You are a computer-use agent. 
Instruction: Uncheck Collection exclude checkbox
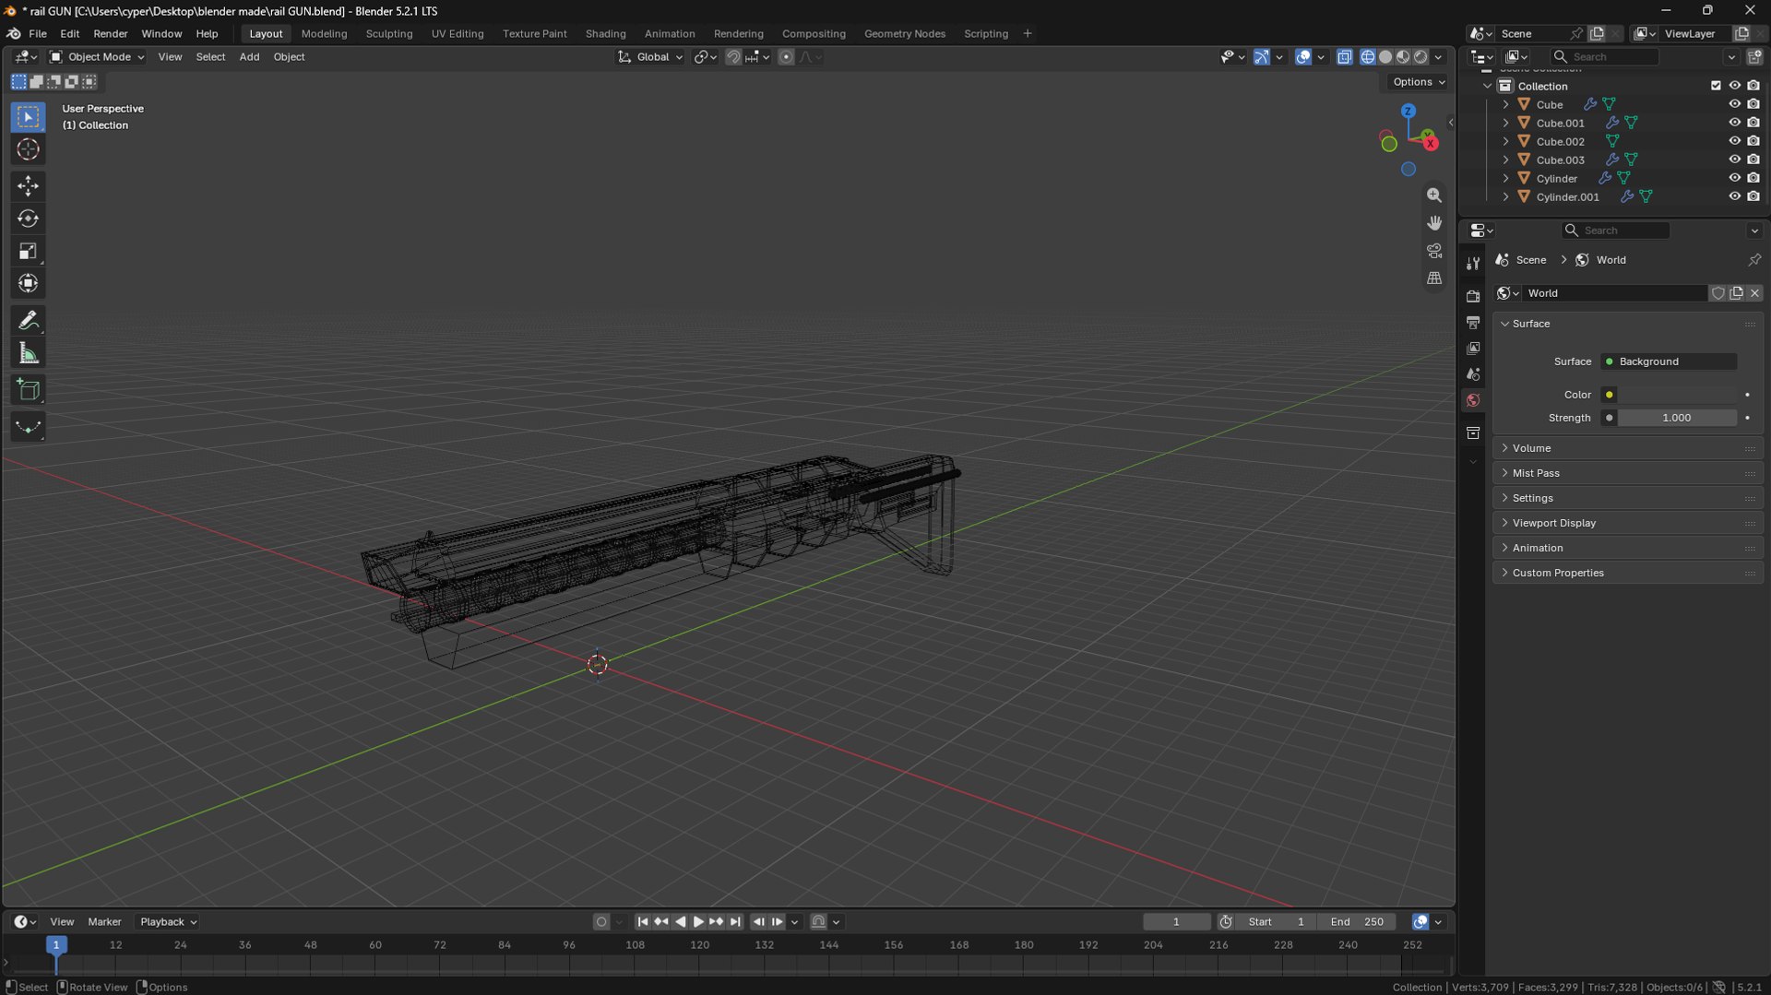(1716, 86)
